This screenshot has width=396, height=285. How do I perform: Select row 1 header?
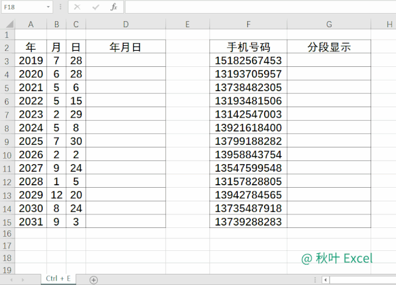point(7,35)
